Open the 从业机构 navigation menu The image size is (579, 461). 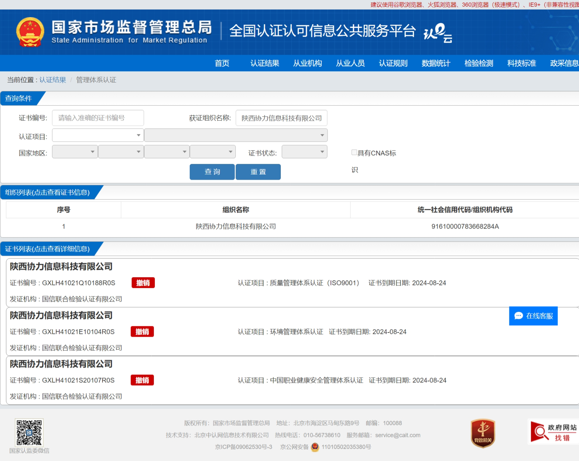point(307,63)
